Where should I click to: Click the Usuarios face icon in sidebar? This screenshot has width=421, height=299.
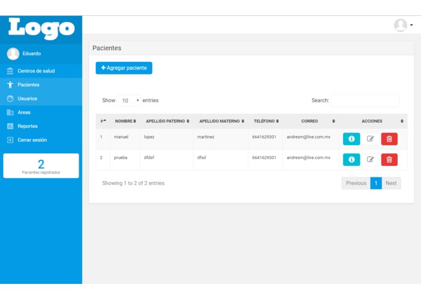[x=10, y=99]
